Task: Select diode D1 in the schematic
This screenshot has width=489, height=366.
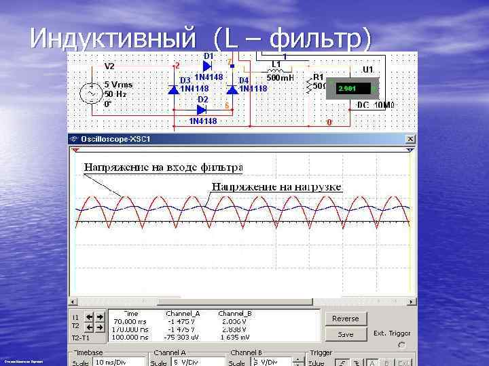Action: (x=207, y=66)
